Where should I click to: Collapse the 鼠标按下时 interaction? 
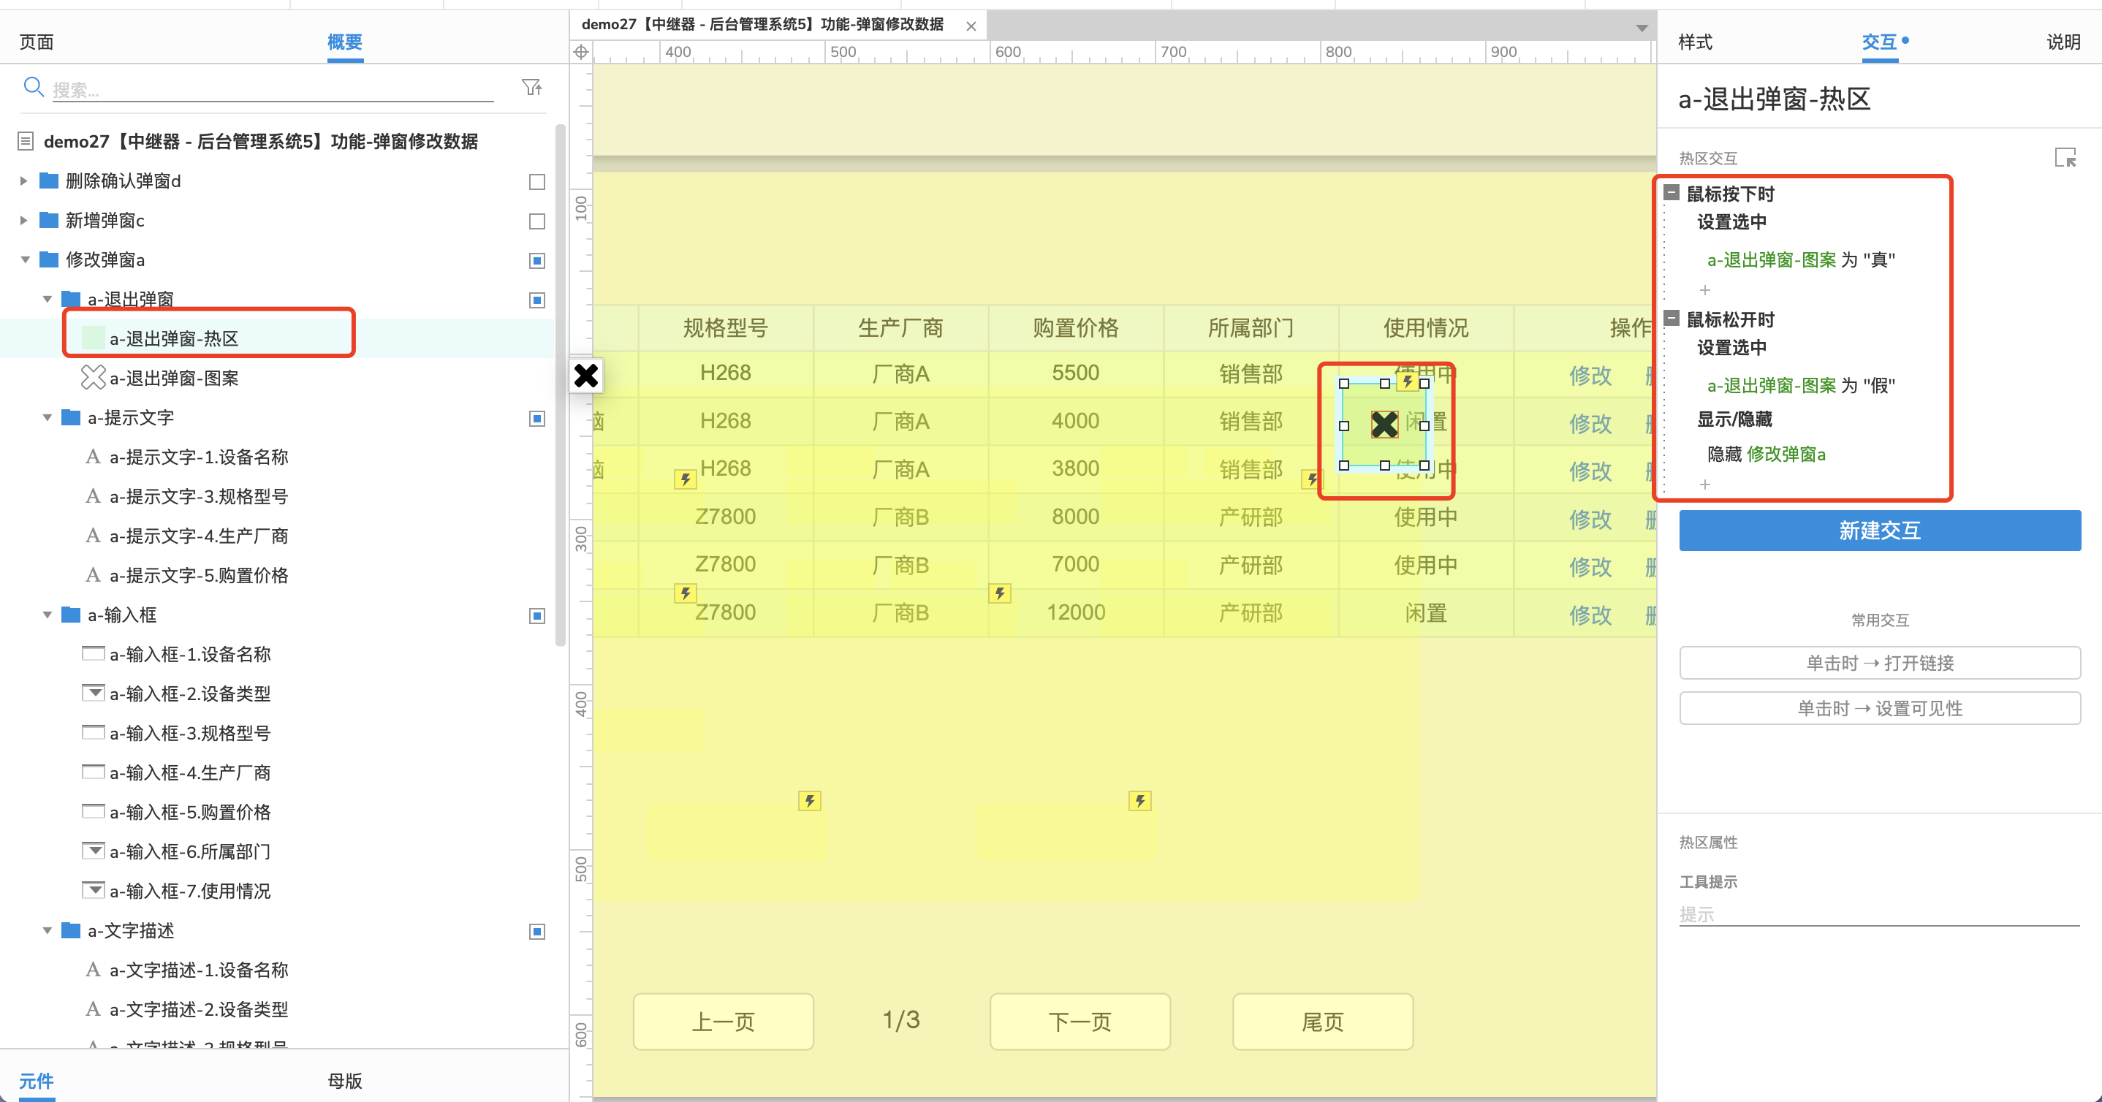(1672, 192)
